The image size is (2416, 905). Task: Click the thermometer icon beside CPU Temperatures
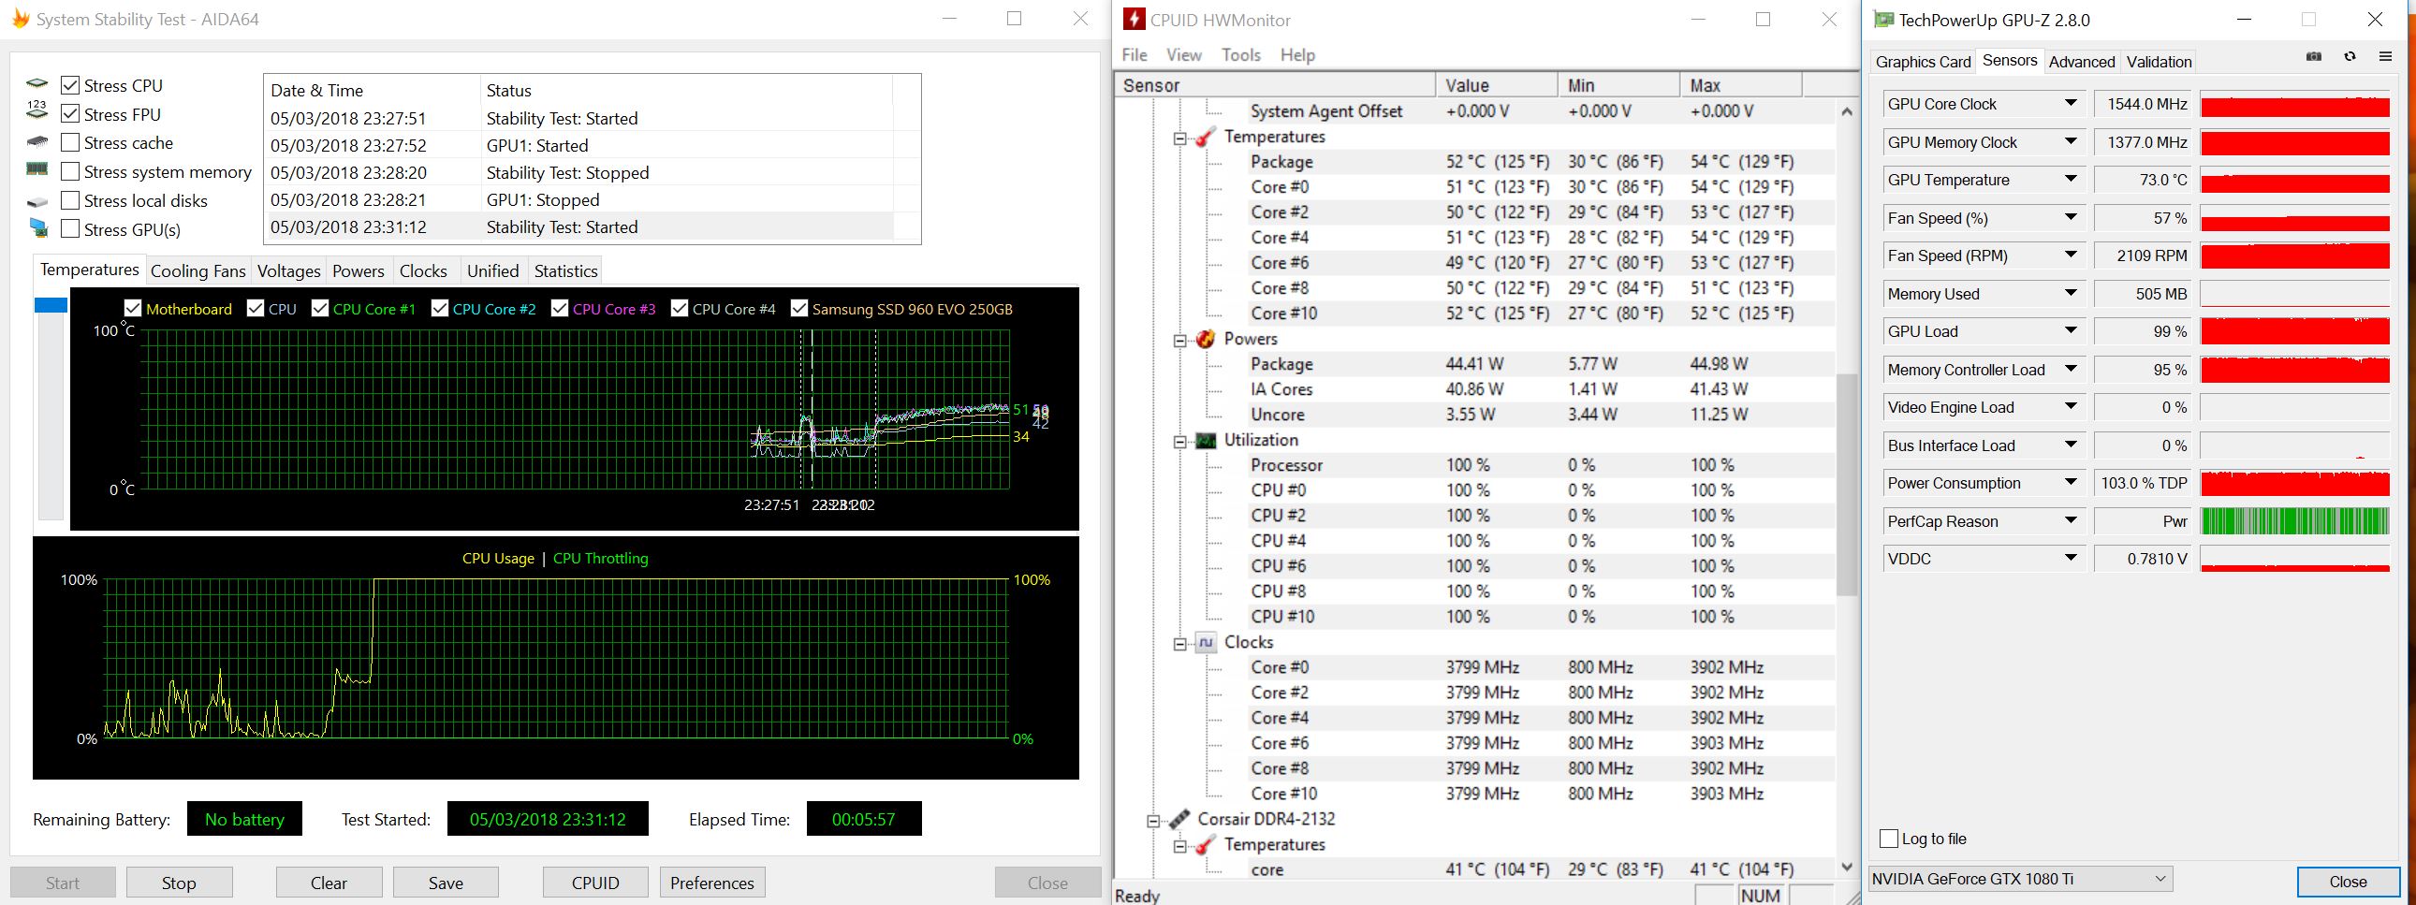tap(1206, 137)
